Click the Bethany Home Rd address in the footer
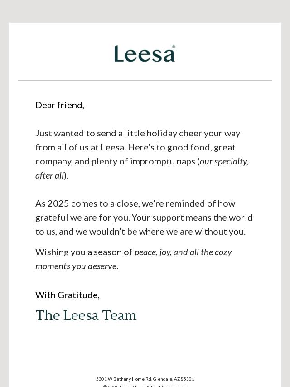The width and height of the screenshot is (290, 387). [x=145, y=379]
